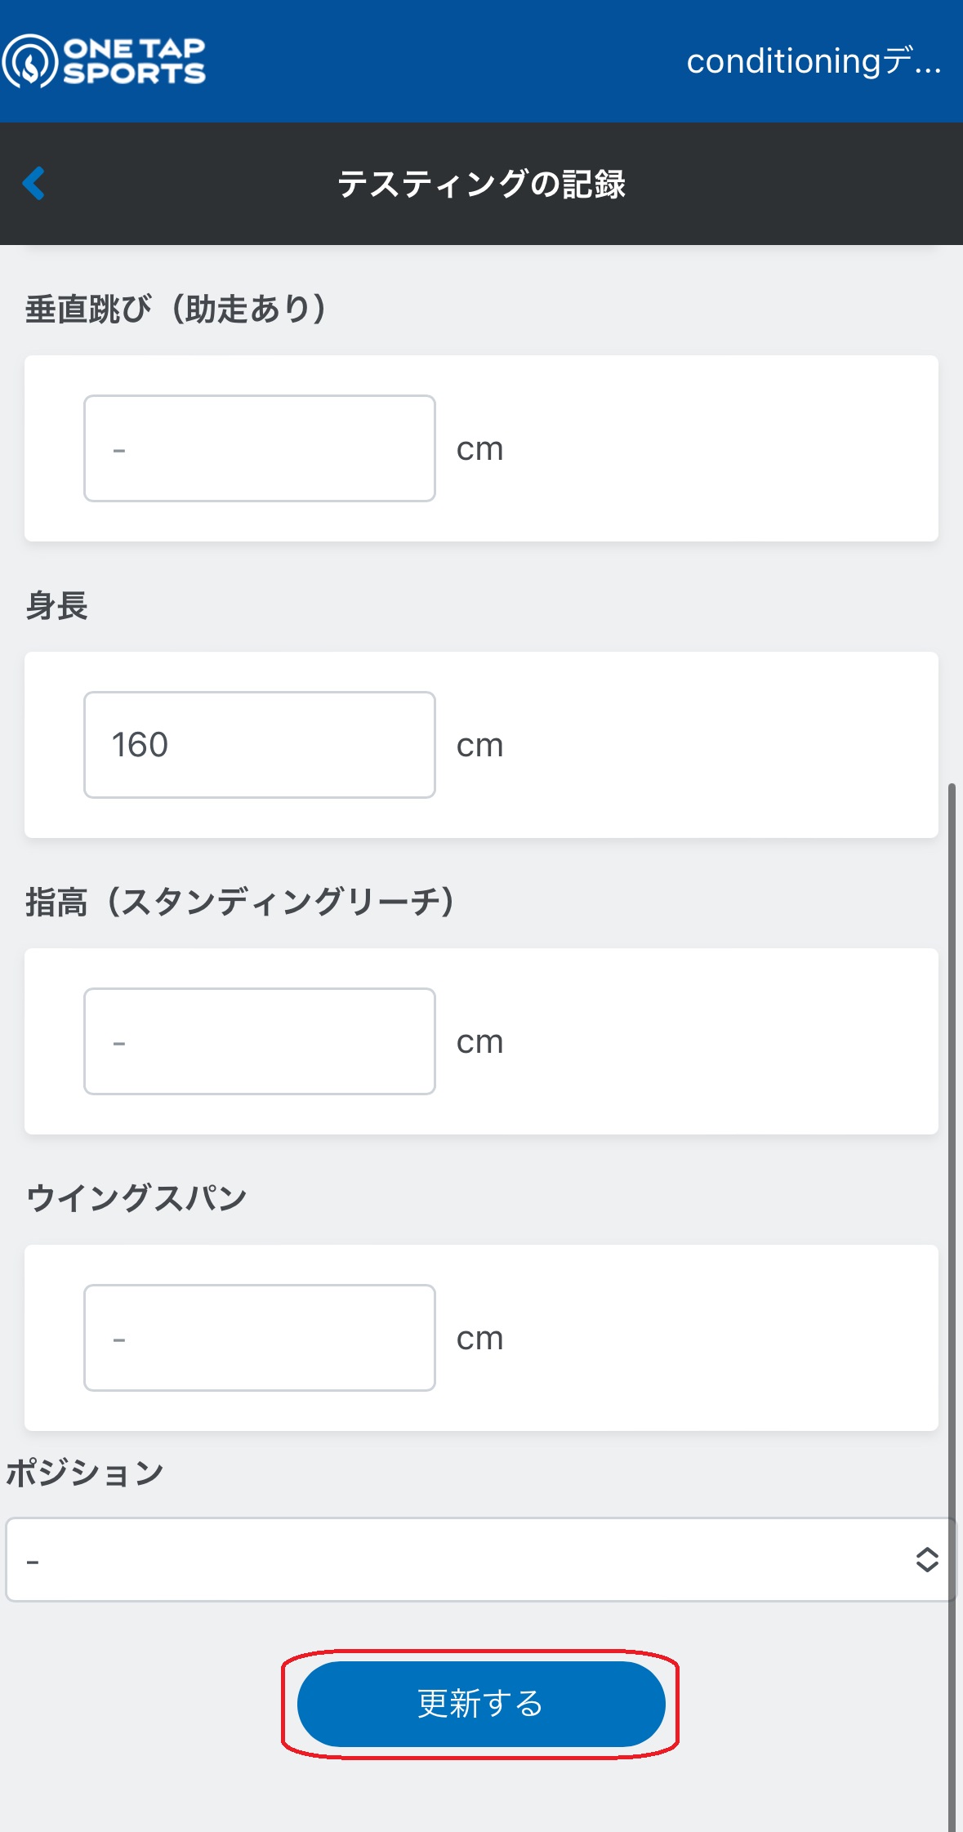Screen dimensions: 963x1832
Task: Focus the 垂直跳び（助走あり） input field
Action: coord(259,448)
